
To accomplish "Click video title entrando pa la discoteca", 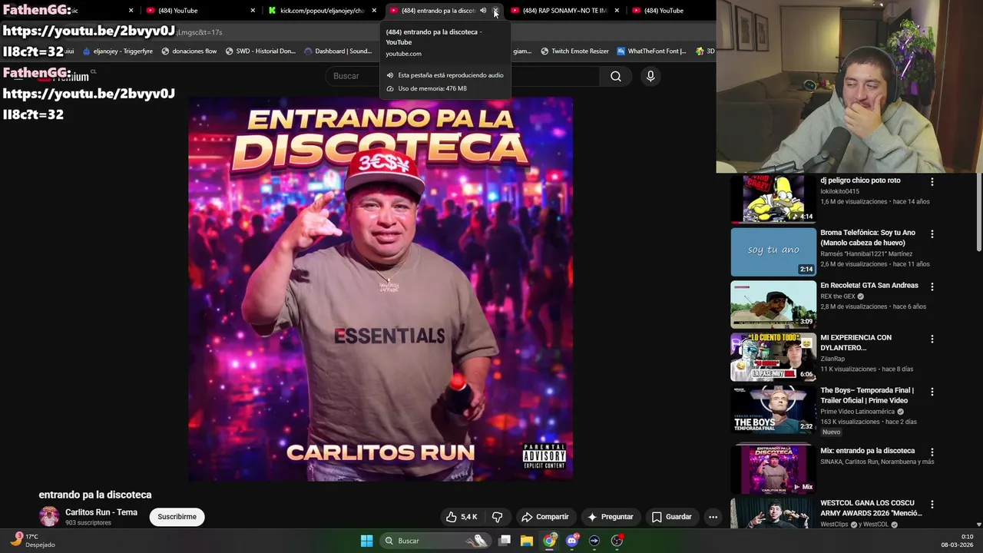I will (95, 495).
